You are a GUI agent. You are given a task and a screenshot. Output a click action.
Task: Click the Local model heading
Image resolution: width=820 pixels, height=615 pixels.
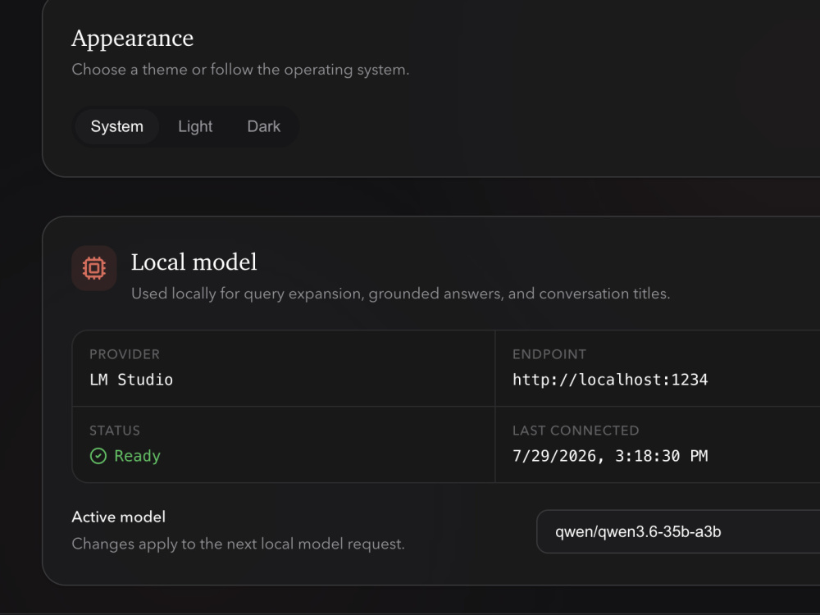point(194,262)
